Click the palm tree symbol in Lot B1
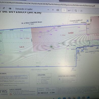99x99 pixels. pyautogui.click(x=51, y=46)
